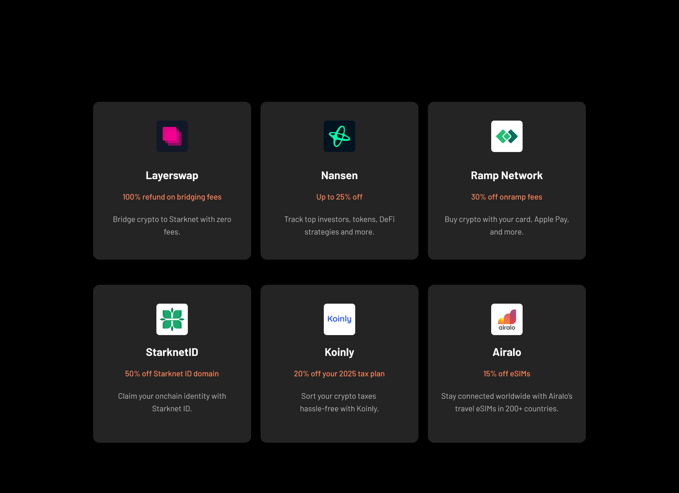The height and width of the screenshot is (493, 679).
Task: Open the Layerswap title heading
Action: (172, 176)
